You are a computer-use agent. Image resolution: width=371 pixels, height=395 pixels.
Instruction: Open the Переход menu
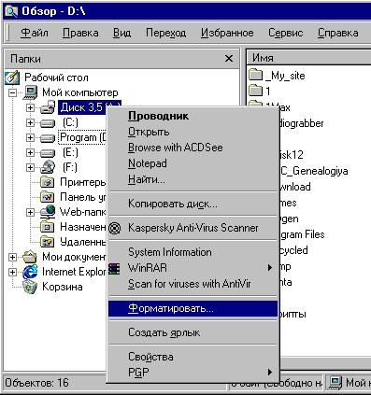(165, 33)
